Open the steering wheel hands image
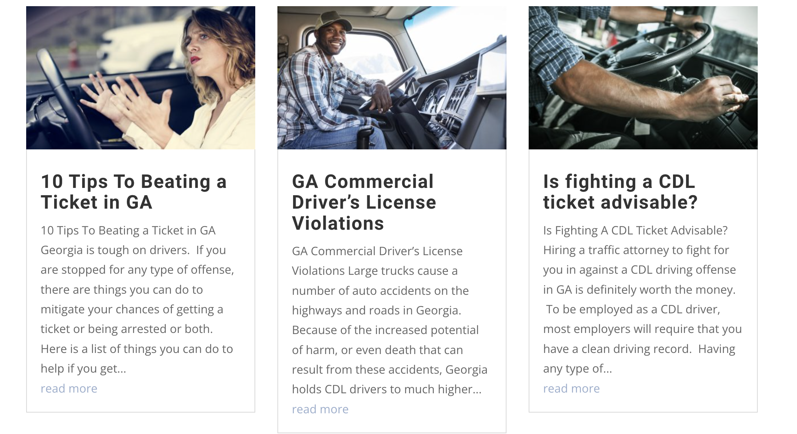797x434 pixels. pyautogui.click(x=643, y=77)
